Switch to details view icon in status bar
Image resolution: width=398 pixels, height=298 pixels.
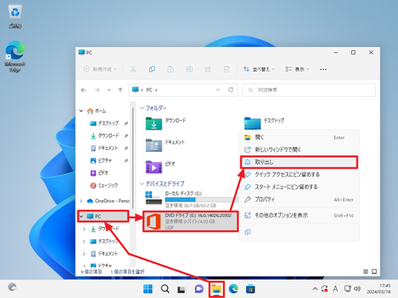pos(365,272)
